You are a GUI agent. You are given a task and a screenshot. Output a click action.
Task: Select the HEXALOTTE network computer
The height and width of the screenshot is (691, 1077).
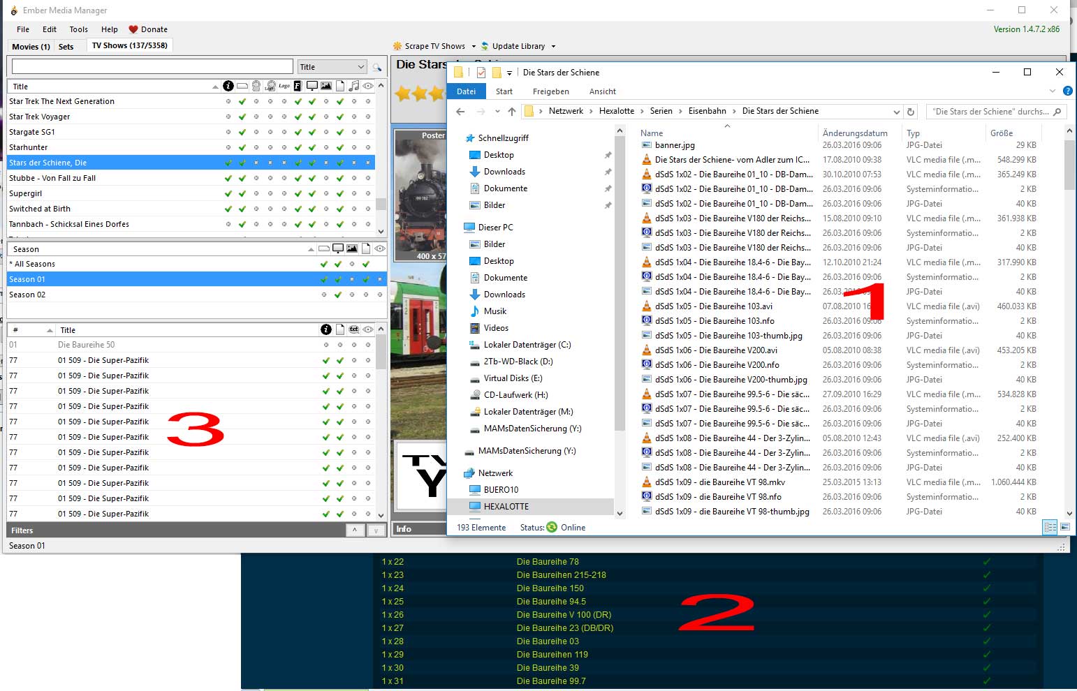click(506, 507)
